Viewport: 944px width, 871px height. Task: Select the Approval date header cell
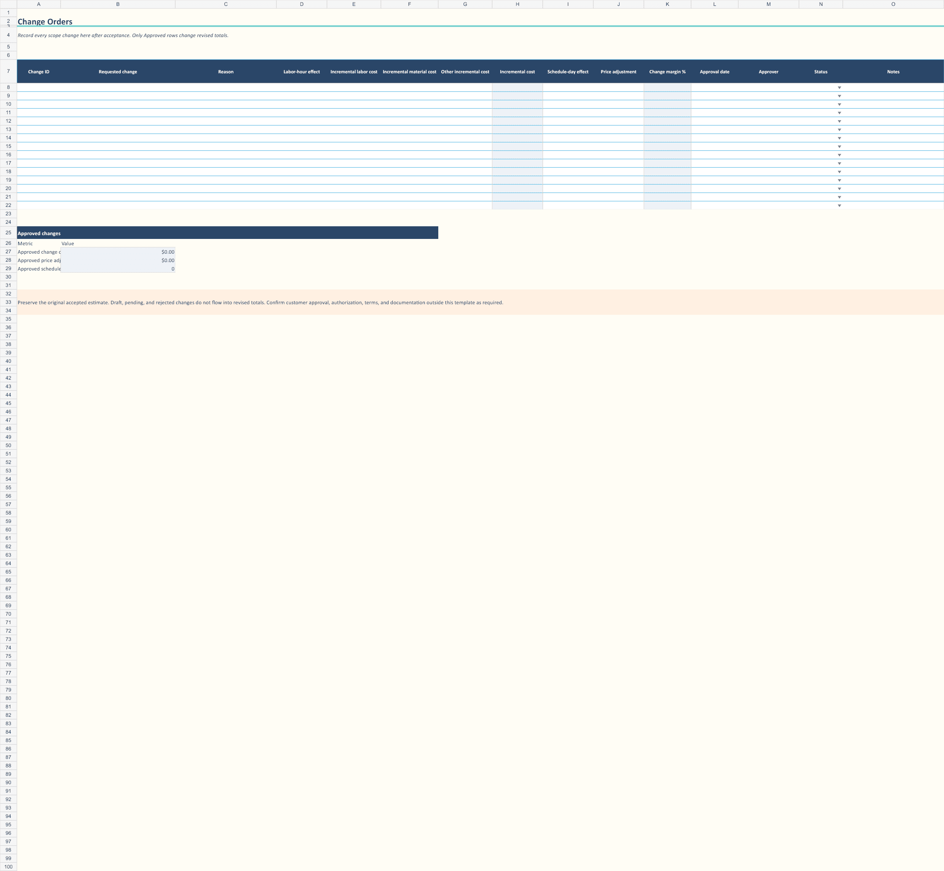pos(714,72)
